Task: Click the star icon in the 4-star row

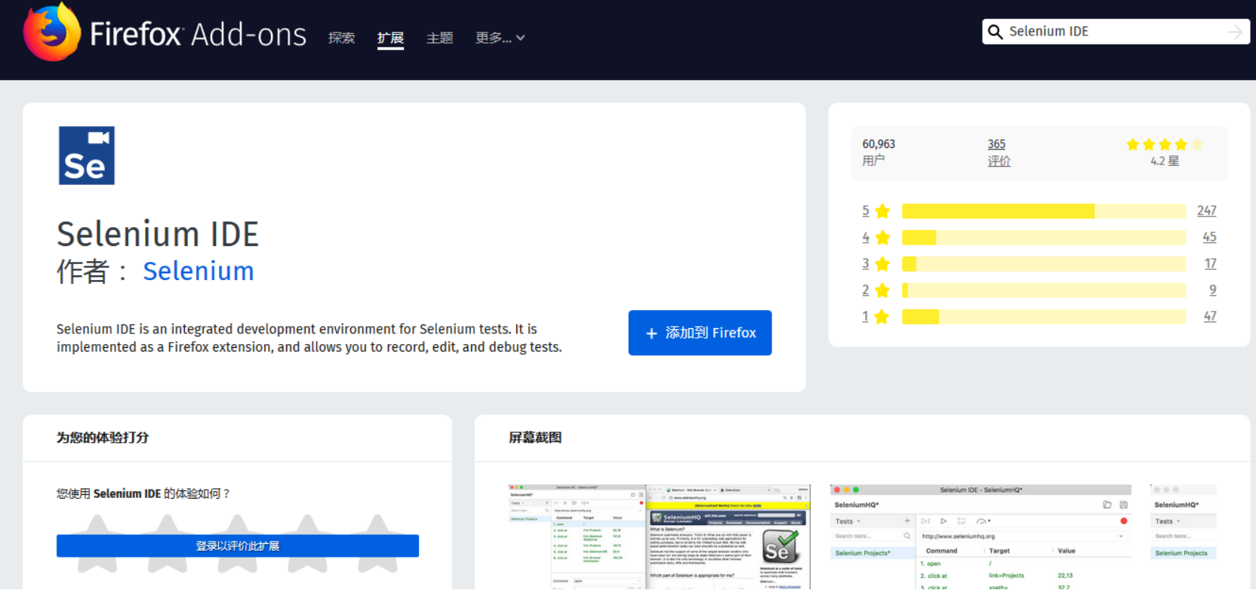Action: pyautogui.click(x=882, y=238)
